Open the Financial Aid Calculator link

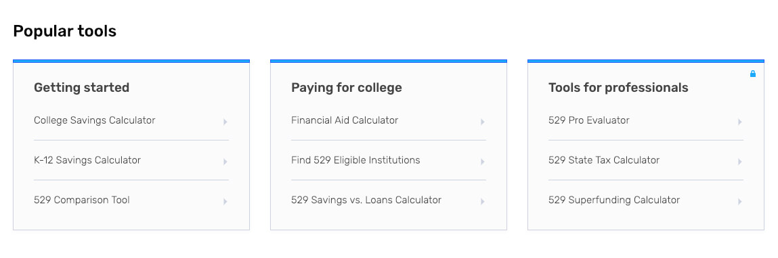click(x=345, y=120)
